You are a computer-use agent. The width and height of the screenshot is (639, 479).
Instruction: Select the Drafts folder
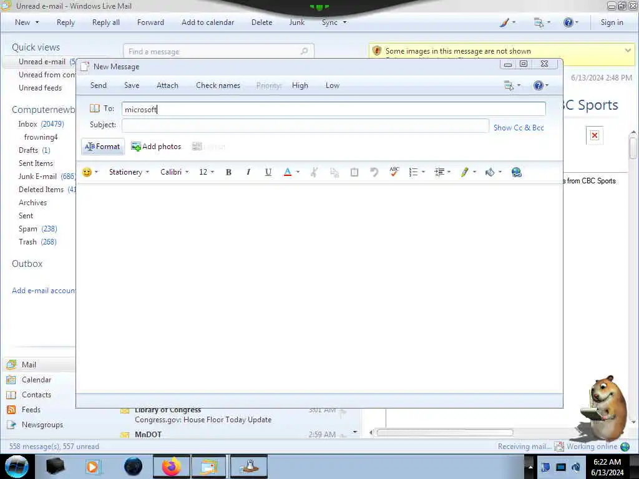click(x=34, y=150)
